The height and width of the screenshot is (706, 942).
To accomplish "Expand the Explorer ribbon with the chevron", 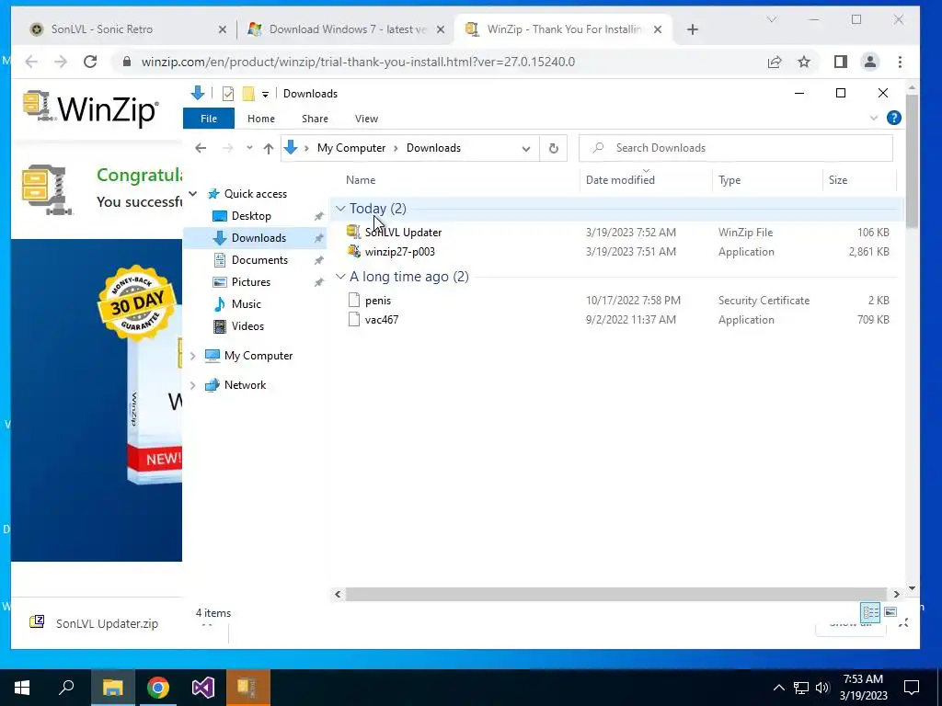I will click(x=874, y=119).
